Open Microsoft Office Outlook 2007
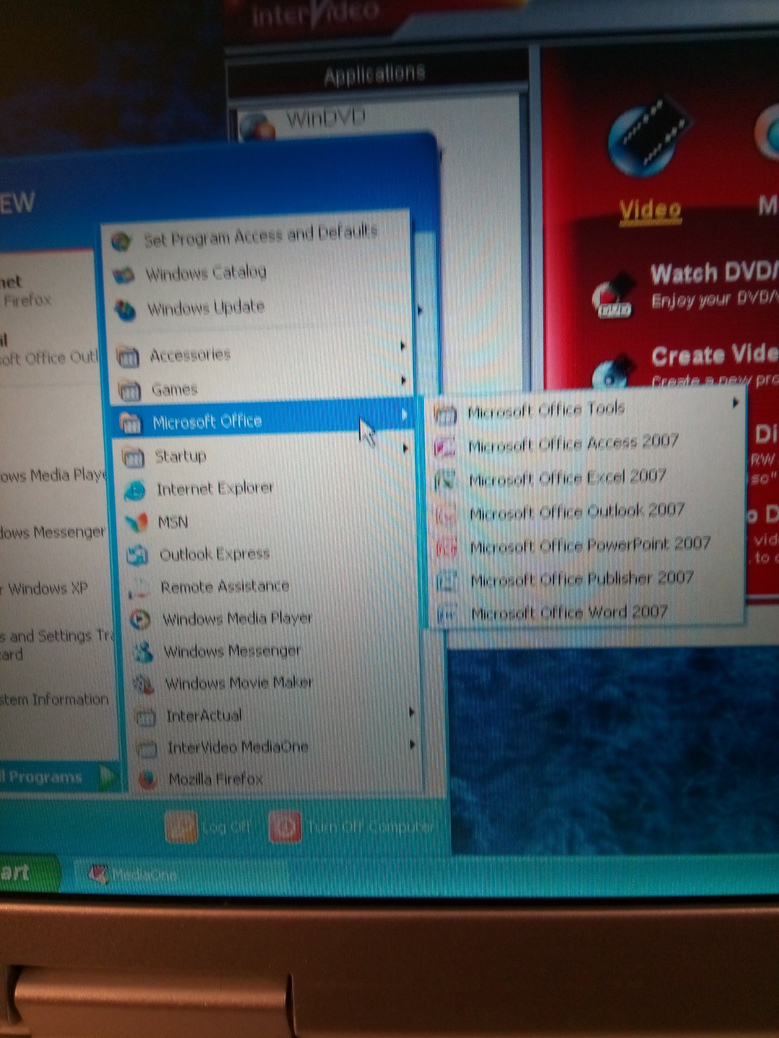Screen dimensions: 779x1038 point(586,512)
